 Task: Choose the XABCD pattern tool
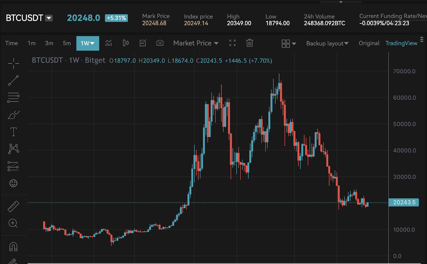click(13, 148)
